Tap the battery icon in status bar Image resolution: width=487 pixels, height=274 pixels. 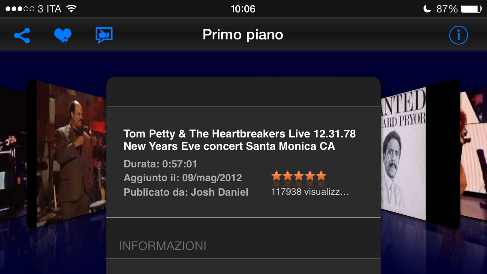(x=472, y=9)
